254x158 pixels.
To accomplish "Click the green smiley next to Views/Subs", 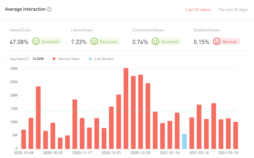I will [36, 41].
